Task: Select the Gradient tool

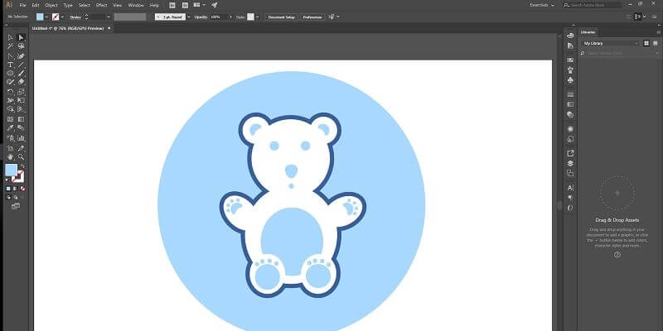Action: [21, 119]
